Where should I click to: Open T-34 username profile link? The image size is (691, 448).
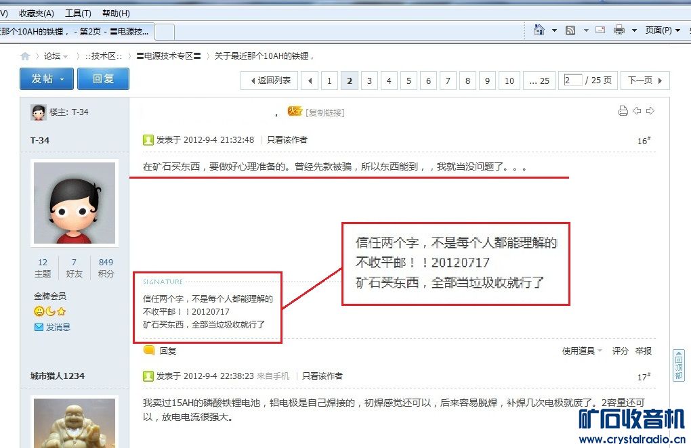coord(40,140)
